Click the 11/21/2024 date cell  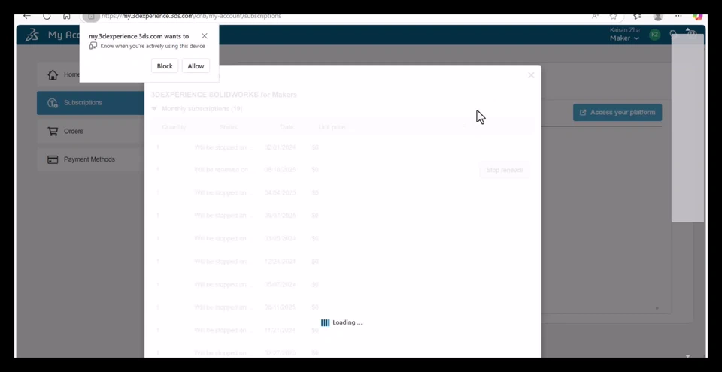[280, 330]
